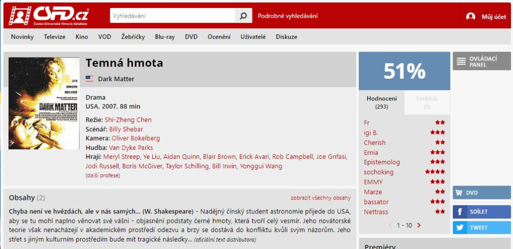Viewport: 513px width, 249px height.
Task: Open Rob Campbell actor page
Action: 293,156
